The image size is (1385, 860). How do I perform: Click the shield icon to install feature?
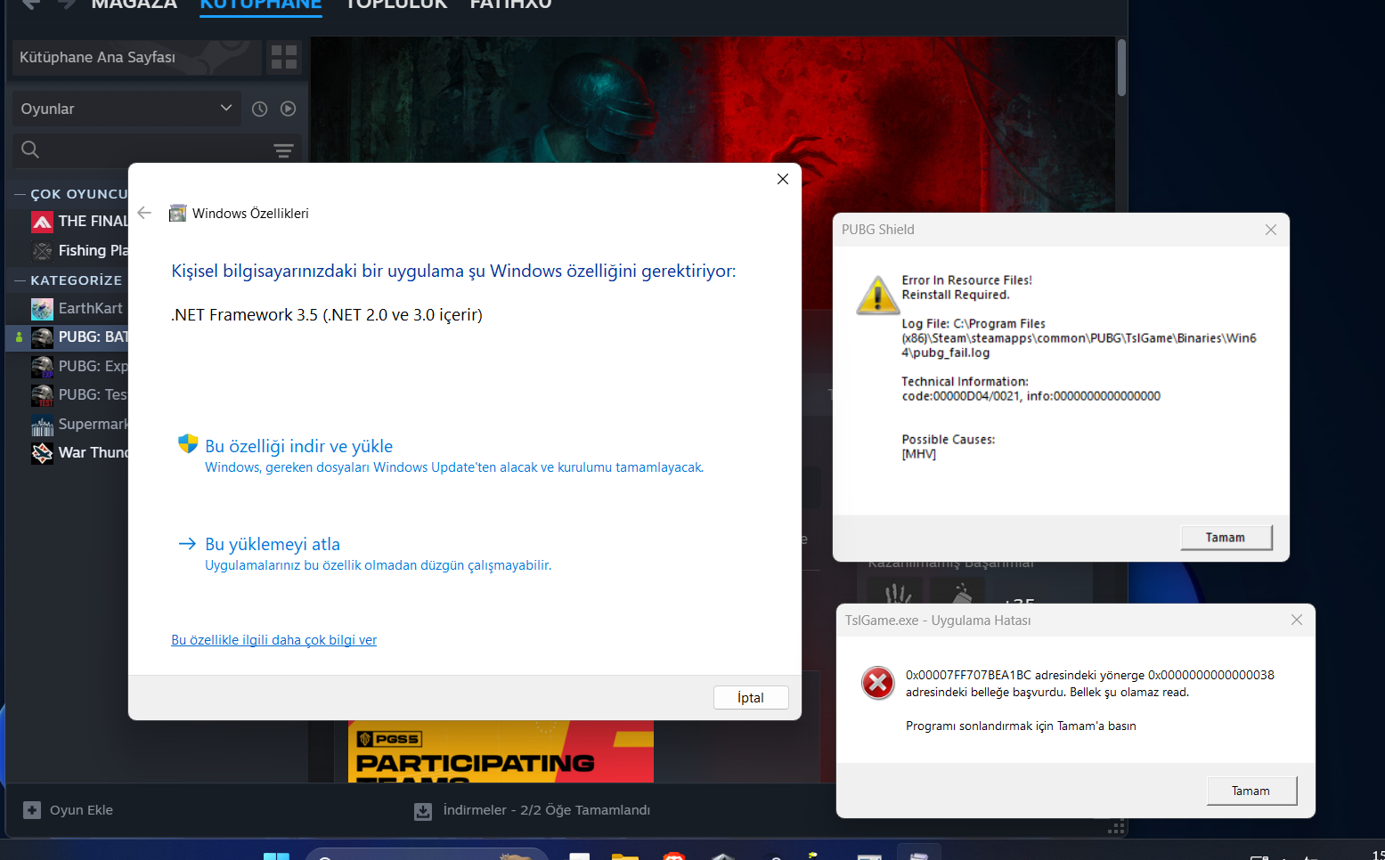click(188, 443)
